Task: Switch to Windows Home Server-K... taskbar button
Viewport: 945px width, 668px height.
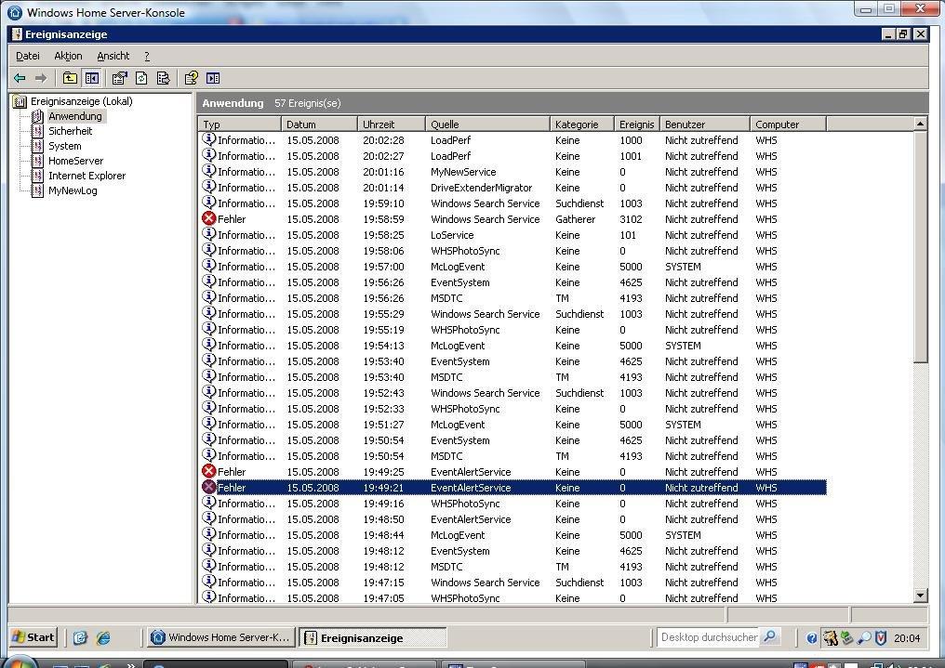Action: click(x=221, y=637)
